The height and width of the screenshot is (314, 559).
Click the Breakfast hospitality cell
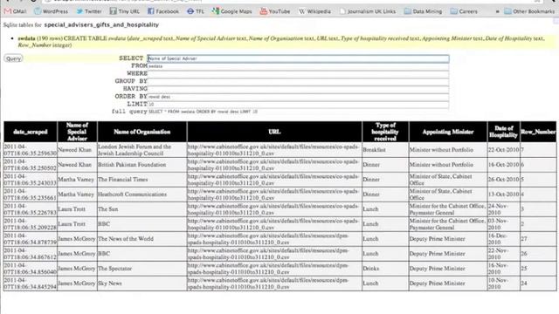[385, 150]
